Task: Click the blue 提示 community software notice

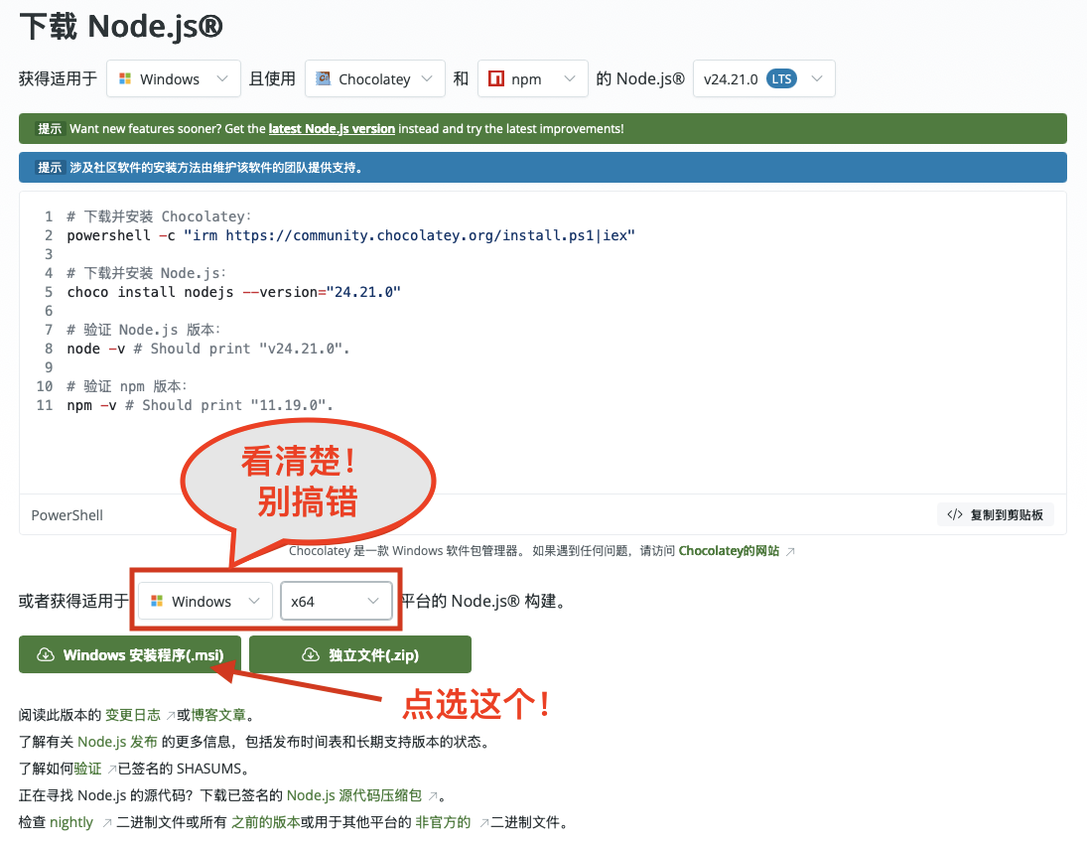Action: tap(542, 168)
